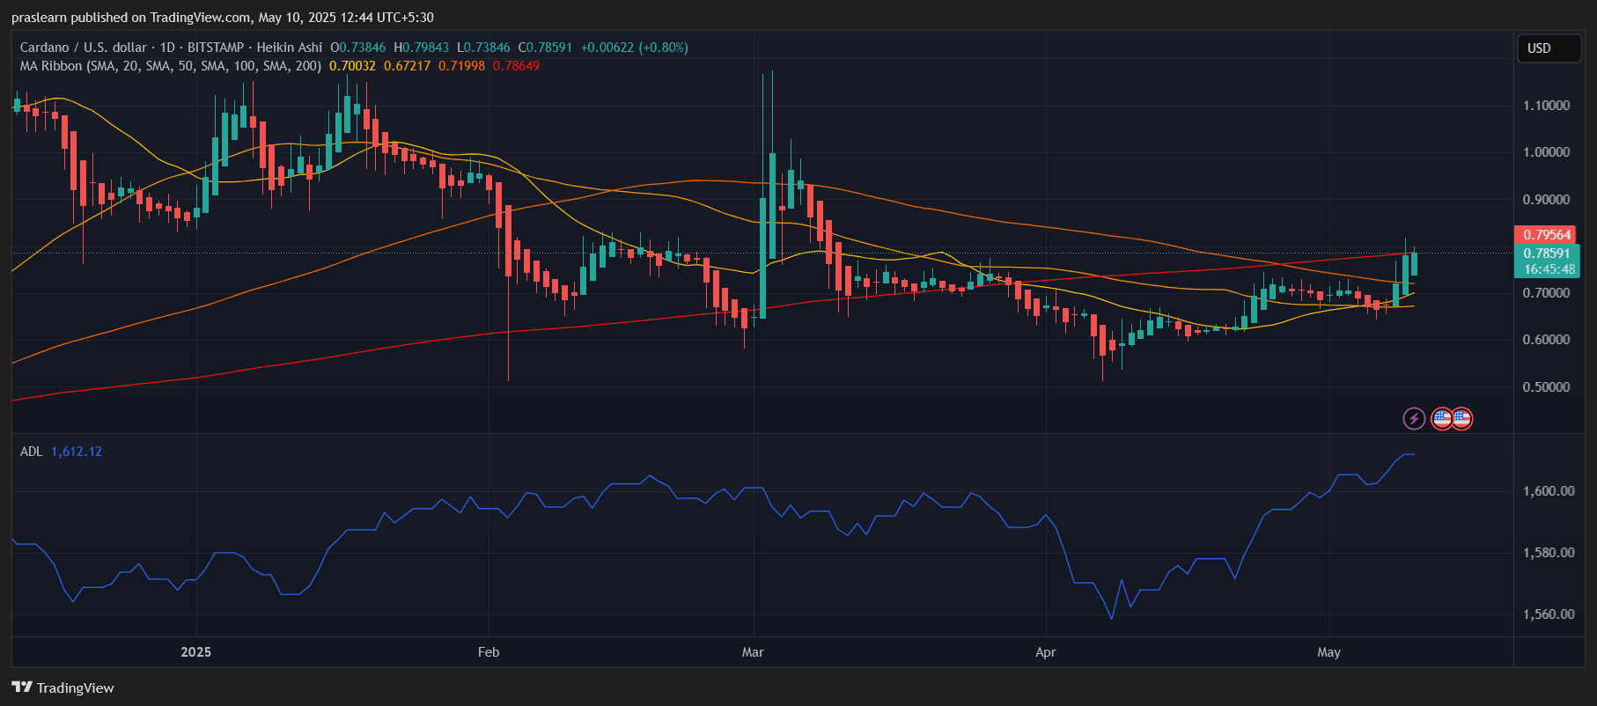Click the May time axis label
Screen dimensions: 1597x706
coord(1328,652)
